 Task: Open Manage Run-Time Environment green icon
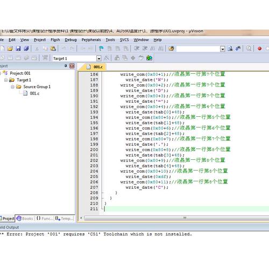tap(149, 58)
